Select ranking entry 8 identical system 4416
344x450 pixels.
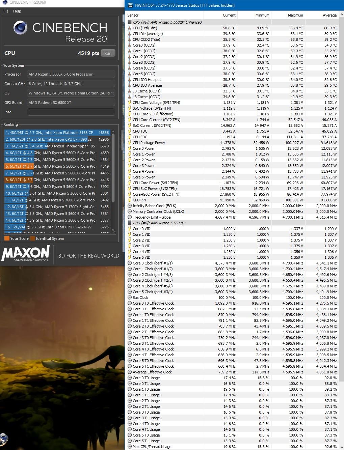(x=57, y=180)
